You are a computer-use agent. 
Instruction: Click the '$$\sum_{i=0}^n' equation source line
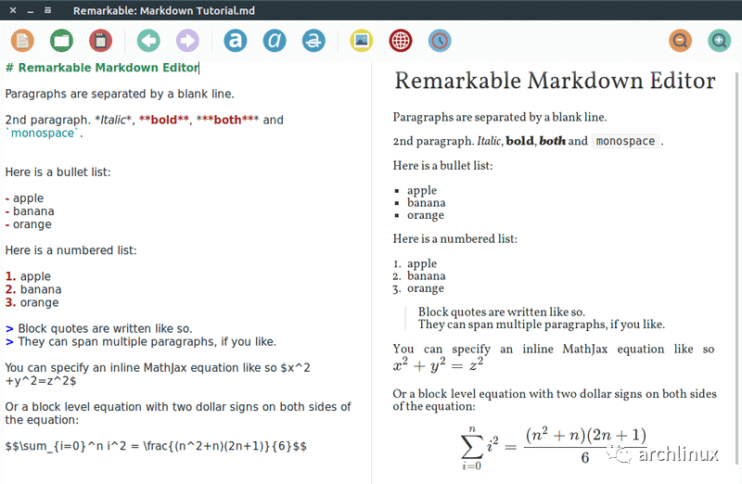click(156, 446)
